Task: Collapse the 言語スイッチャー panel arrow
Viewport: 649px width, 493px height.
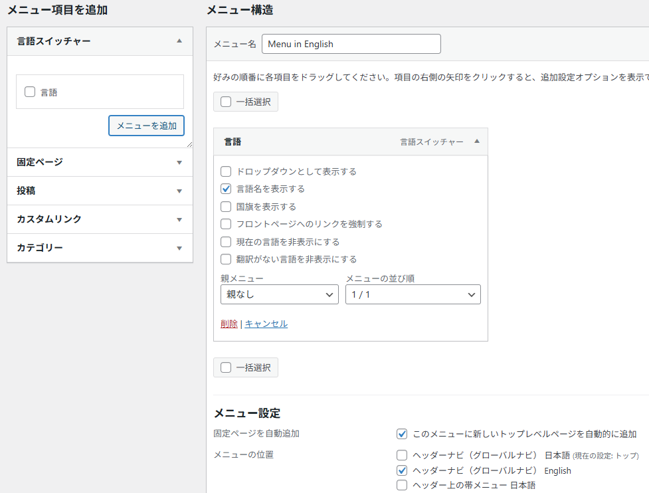Action: [179, 41]
